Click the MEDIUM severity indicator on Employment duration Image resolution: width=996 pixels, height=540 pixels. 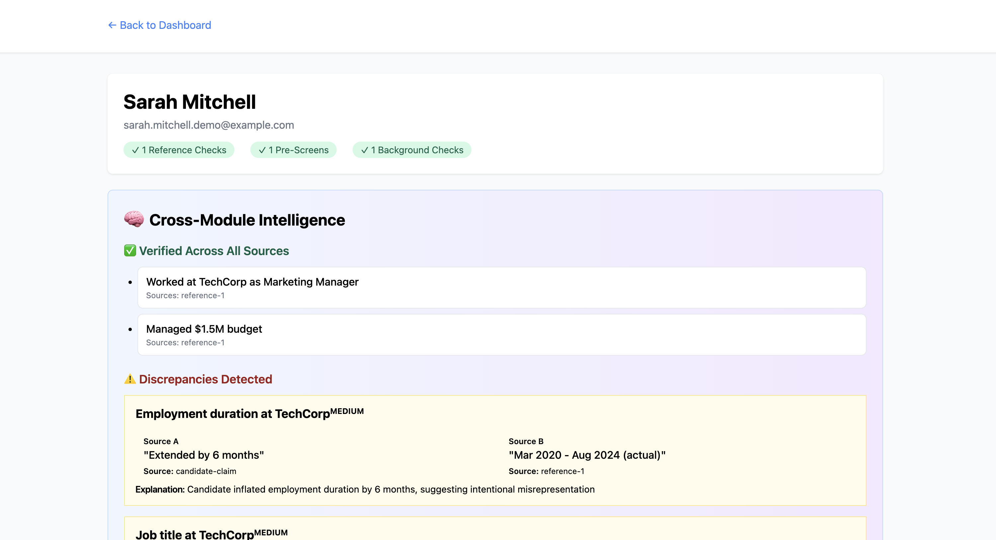[x=348, y=411]
